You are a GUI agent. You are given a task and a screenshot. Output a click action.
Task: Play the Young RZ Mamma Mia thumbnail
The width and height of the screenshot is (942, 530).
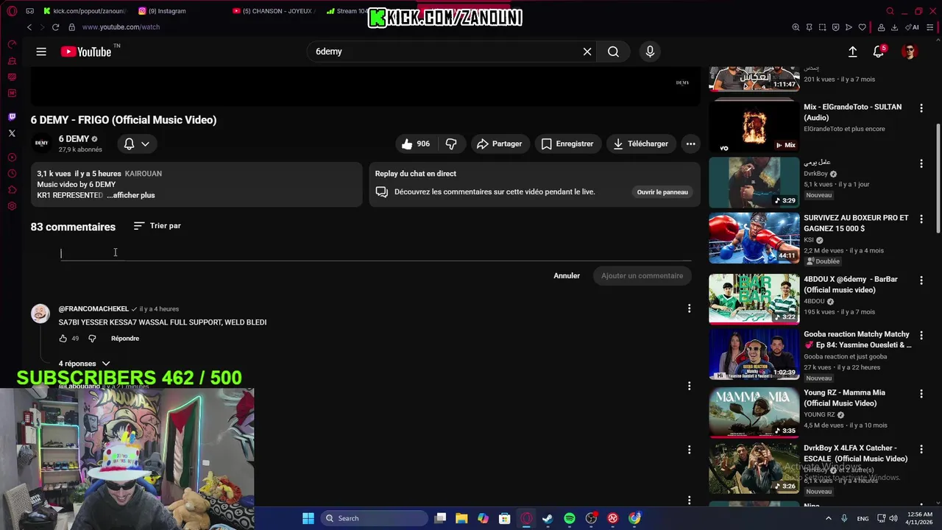tap(754, 412)
